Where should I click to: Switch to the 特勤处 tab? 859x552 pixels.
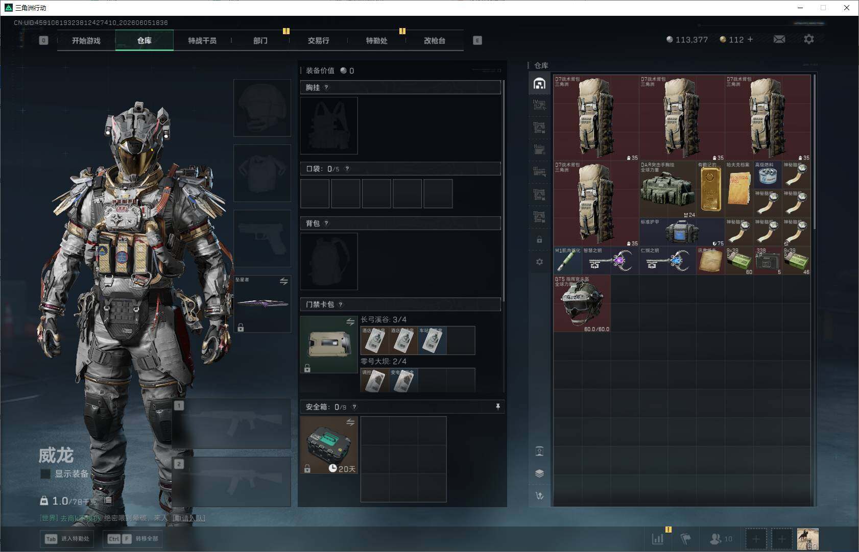377,40
